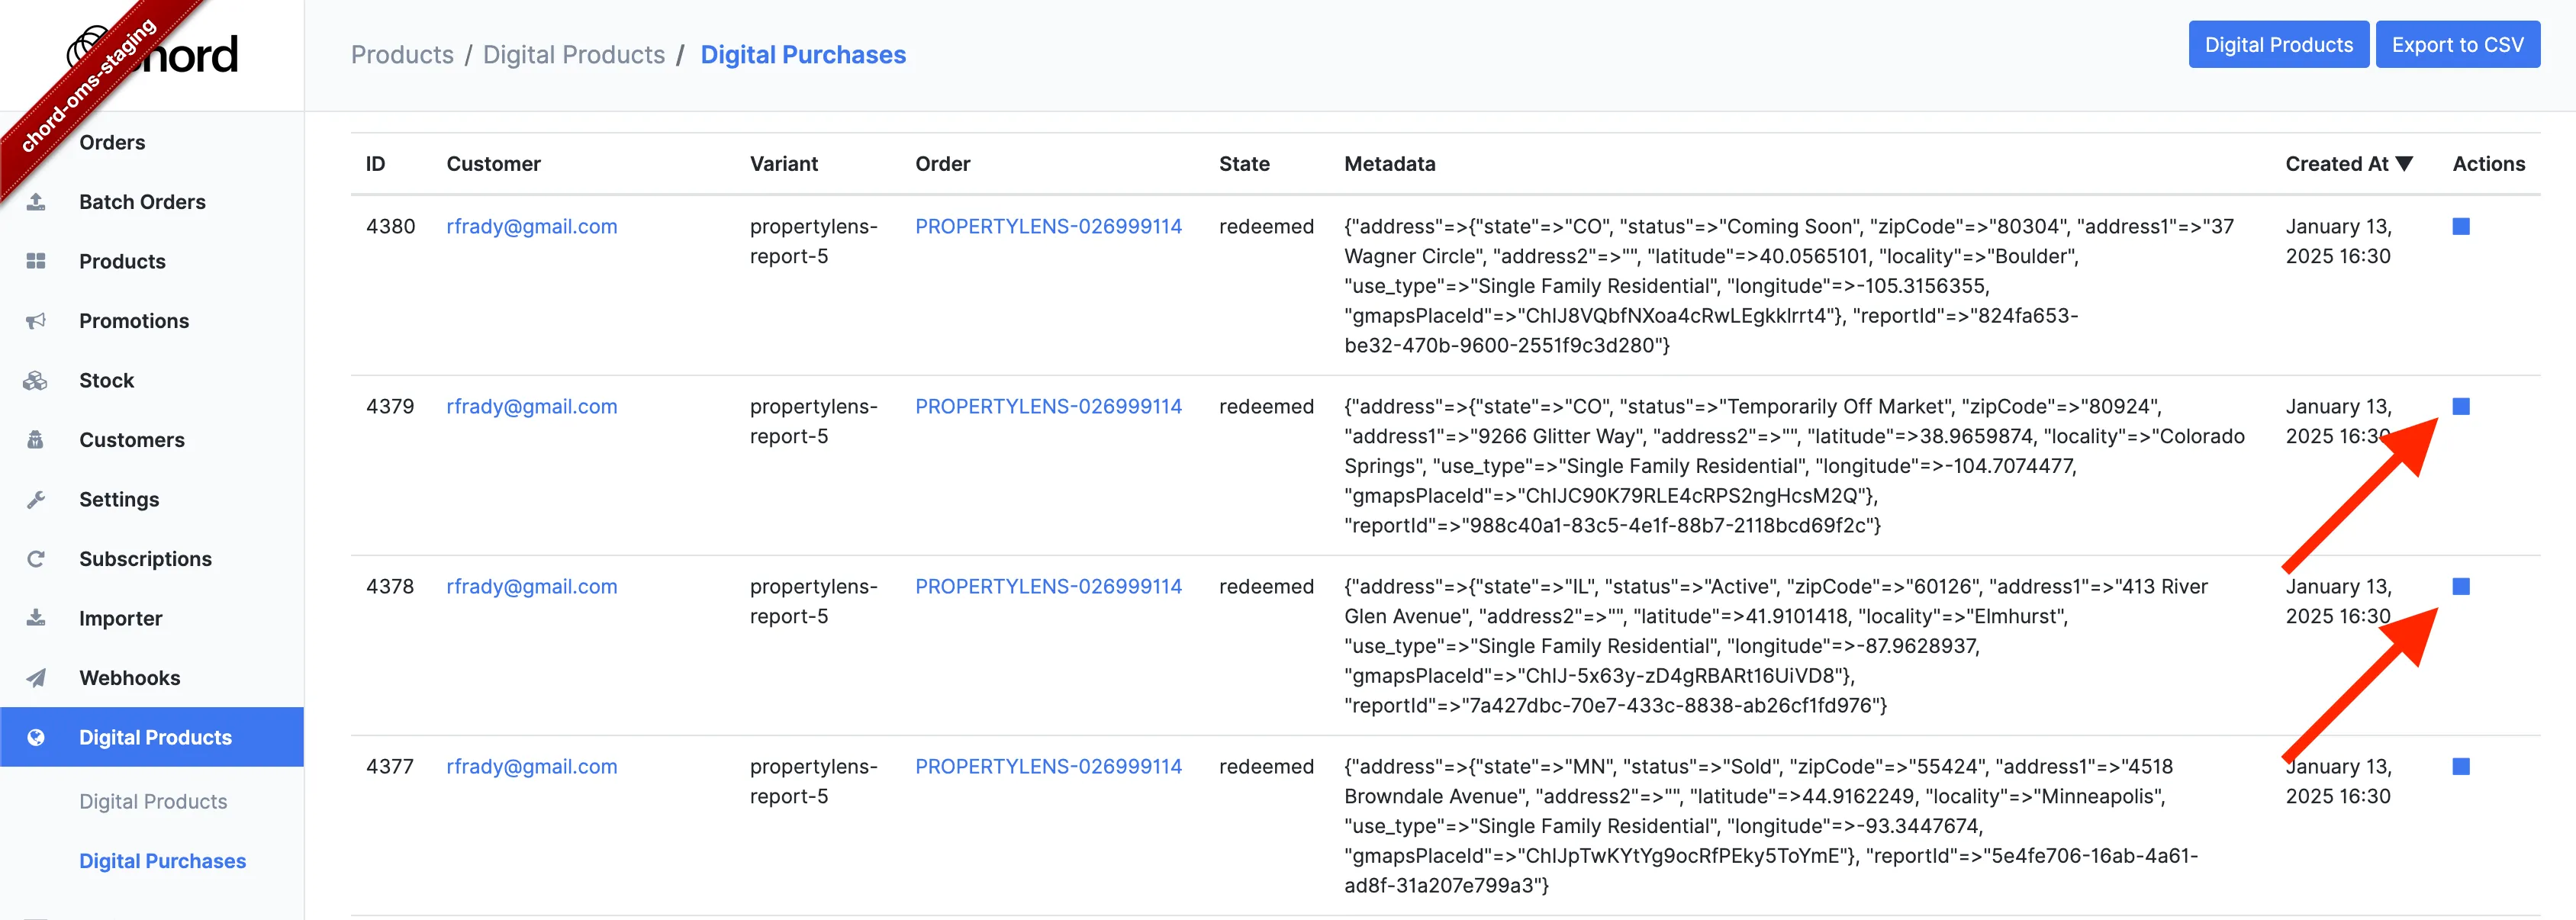
Task: Click action icon for purchase 4379
Action: pyautogui.click(x=2461, y=407)
